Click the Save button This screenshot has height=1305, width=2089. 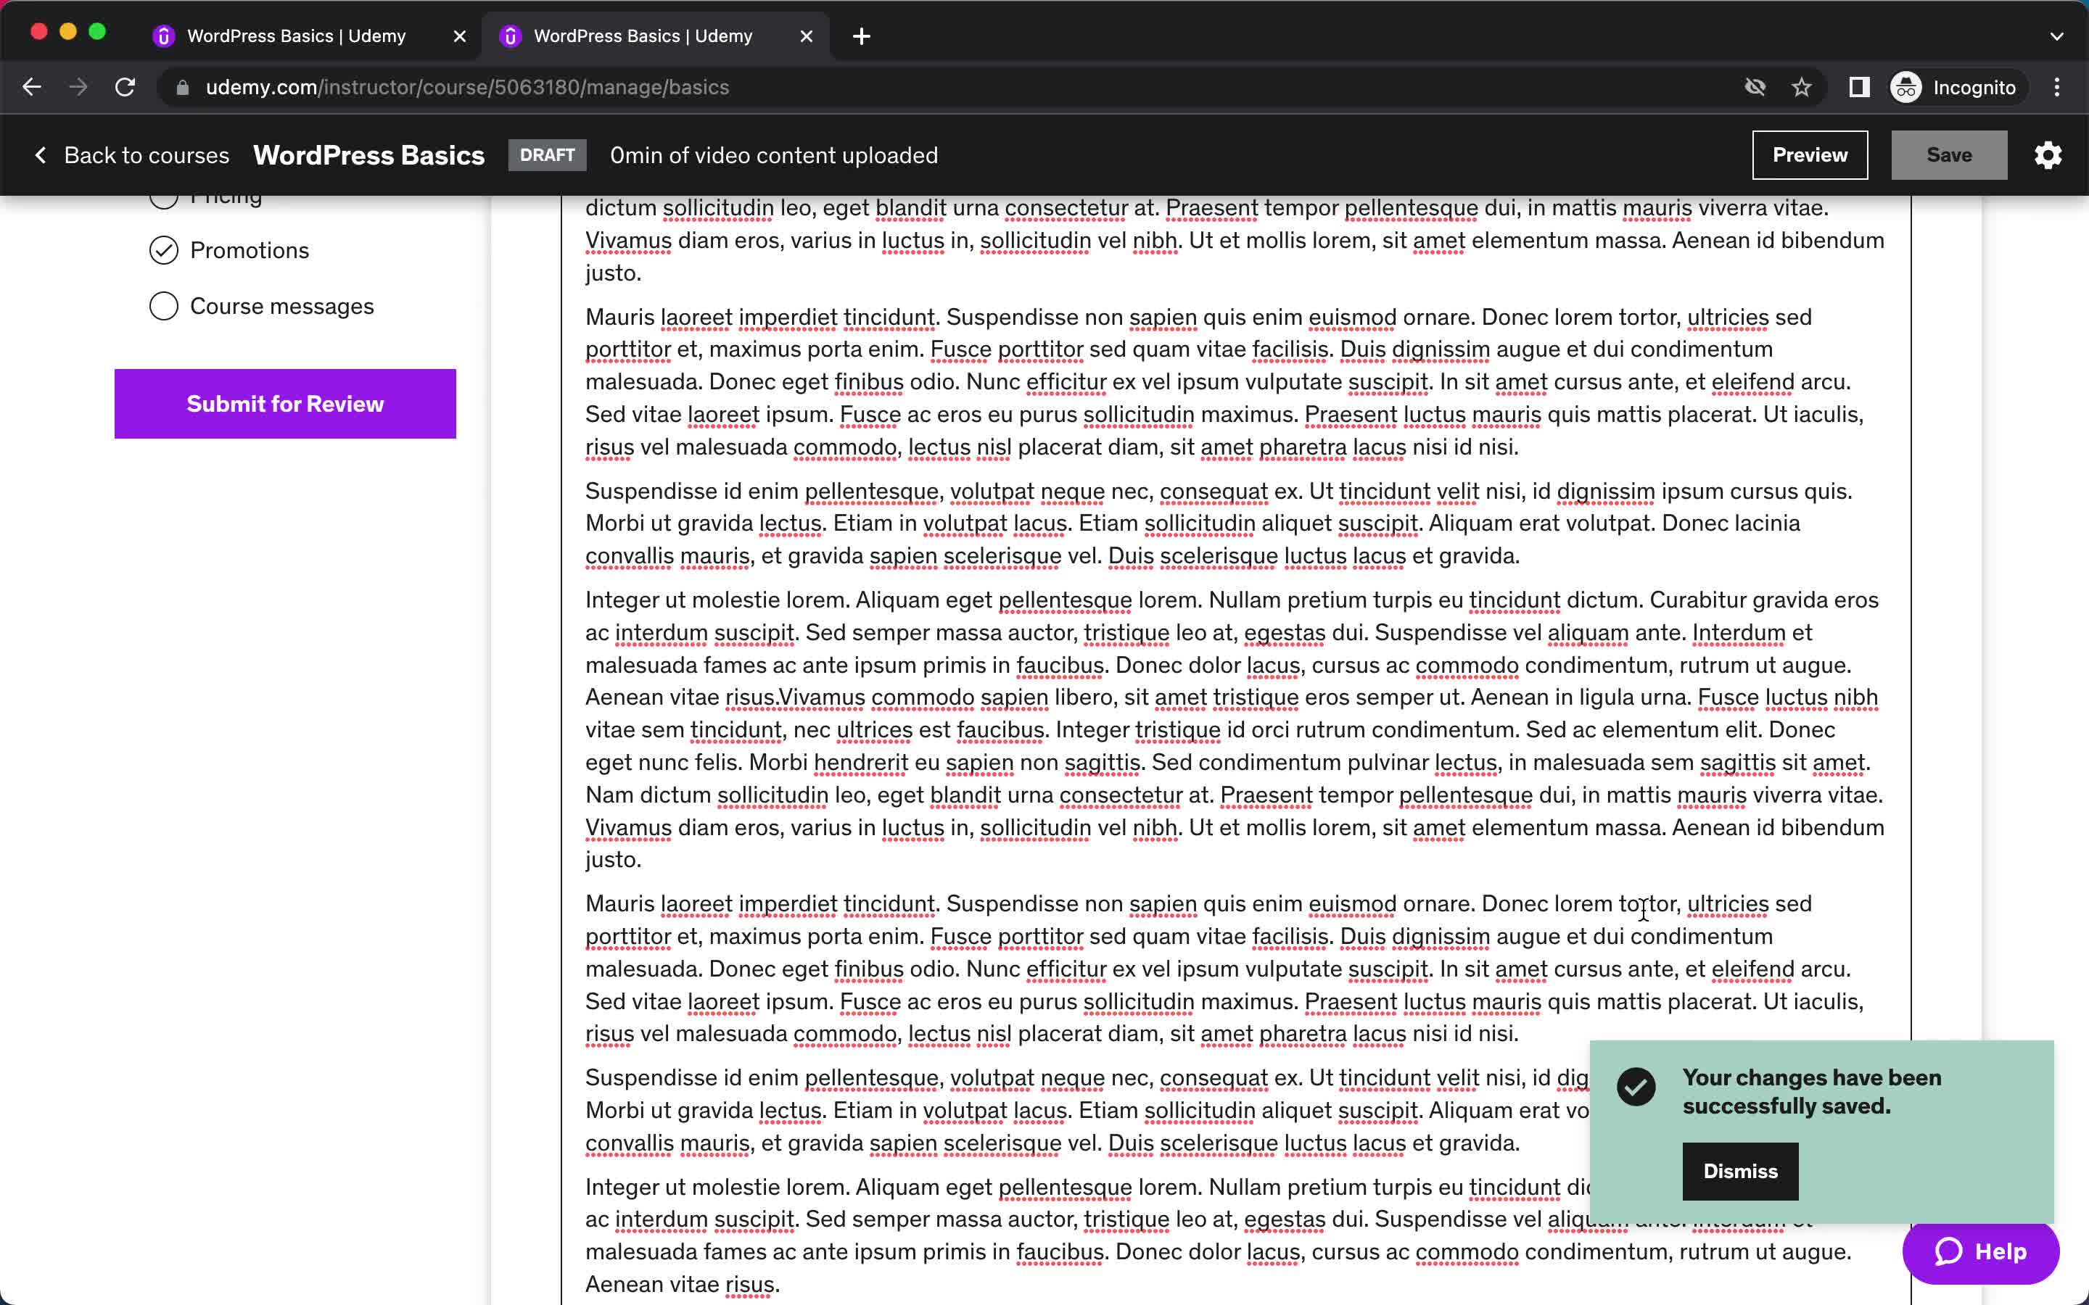[1949, 154]
